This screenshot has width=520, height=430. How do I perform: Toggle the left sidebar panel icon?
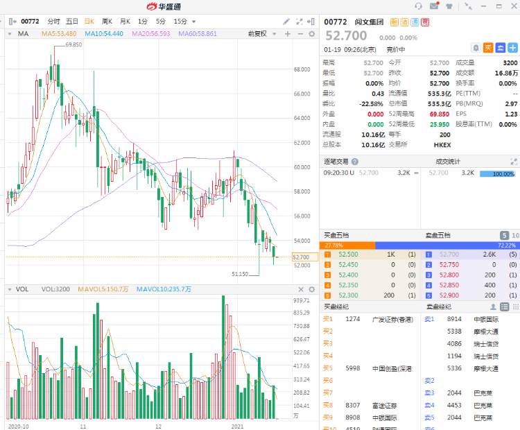pyautogui.click(x=12, y=21)
